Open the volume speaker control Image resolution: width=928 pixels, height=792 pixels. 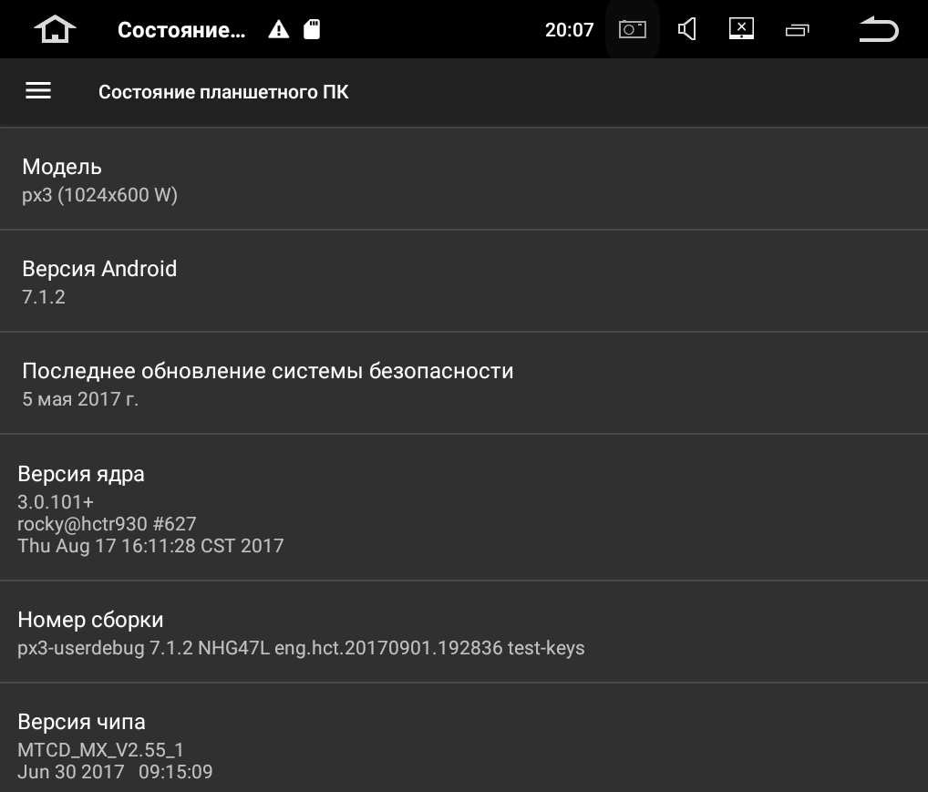click(x=686, y=29)
